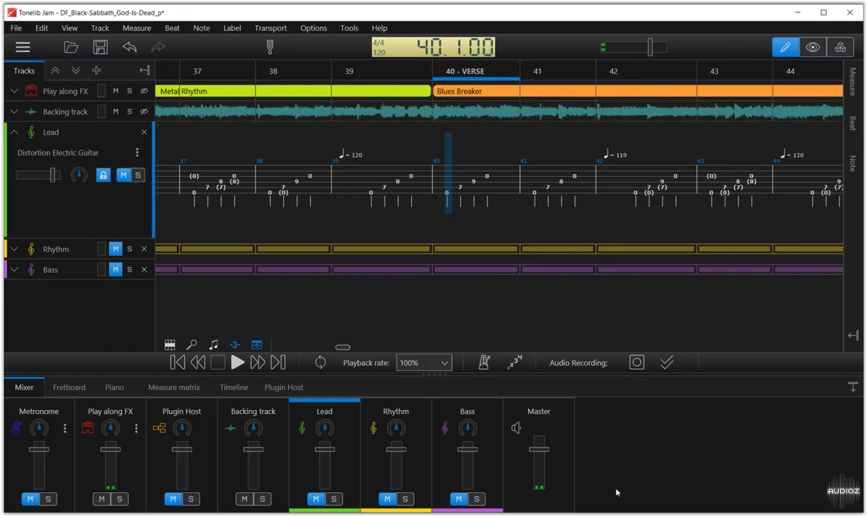Image resolution: width=867 pixels, height=516 pixels.
Task: Open Metronome channel options dots
Action: click(x=65, y=428)
